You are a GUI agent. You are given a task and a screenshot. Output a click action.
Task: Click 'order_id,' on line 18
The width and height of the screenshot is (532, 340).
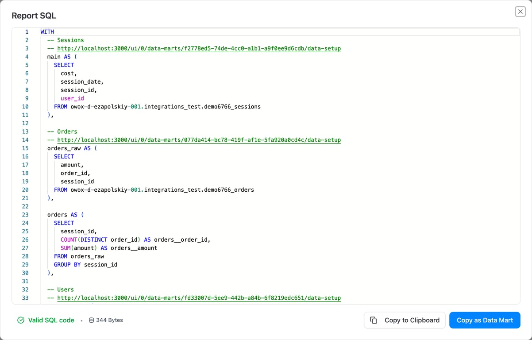76,173
